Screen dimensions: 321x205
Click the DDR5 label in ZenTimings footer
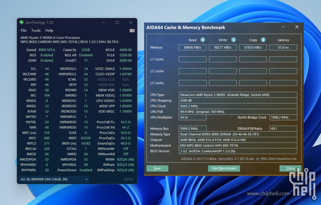pyautogui.click(x=128, y=179)
